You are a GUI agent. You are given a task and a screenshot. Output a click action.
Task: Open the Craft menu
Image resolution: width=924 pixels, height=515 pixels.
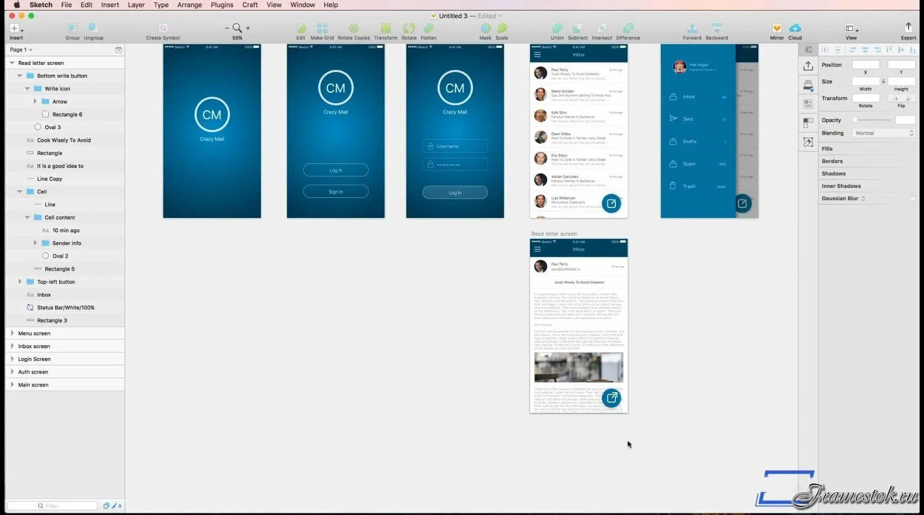point(250,5)
